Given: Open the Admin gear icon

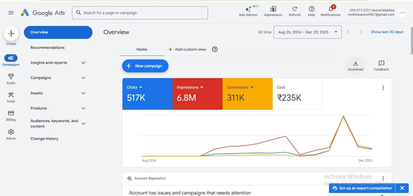Looking at the screenshot, I should 11,132.
